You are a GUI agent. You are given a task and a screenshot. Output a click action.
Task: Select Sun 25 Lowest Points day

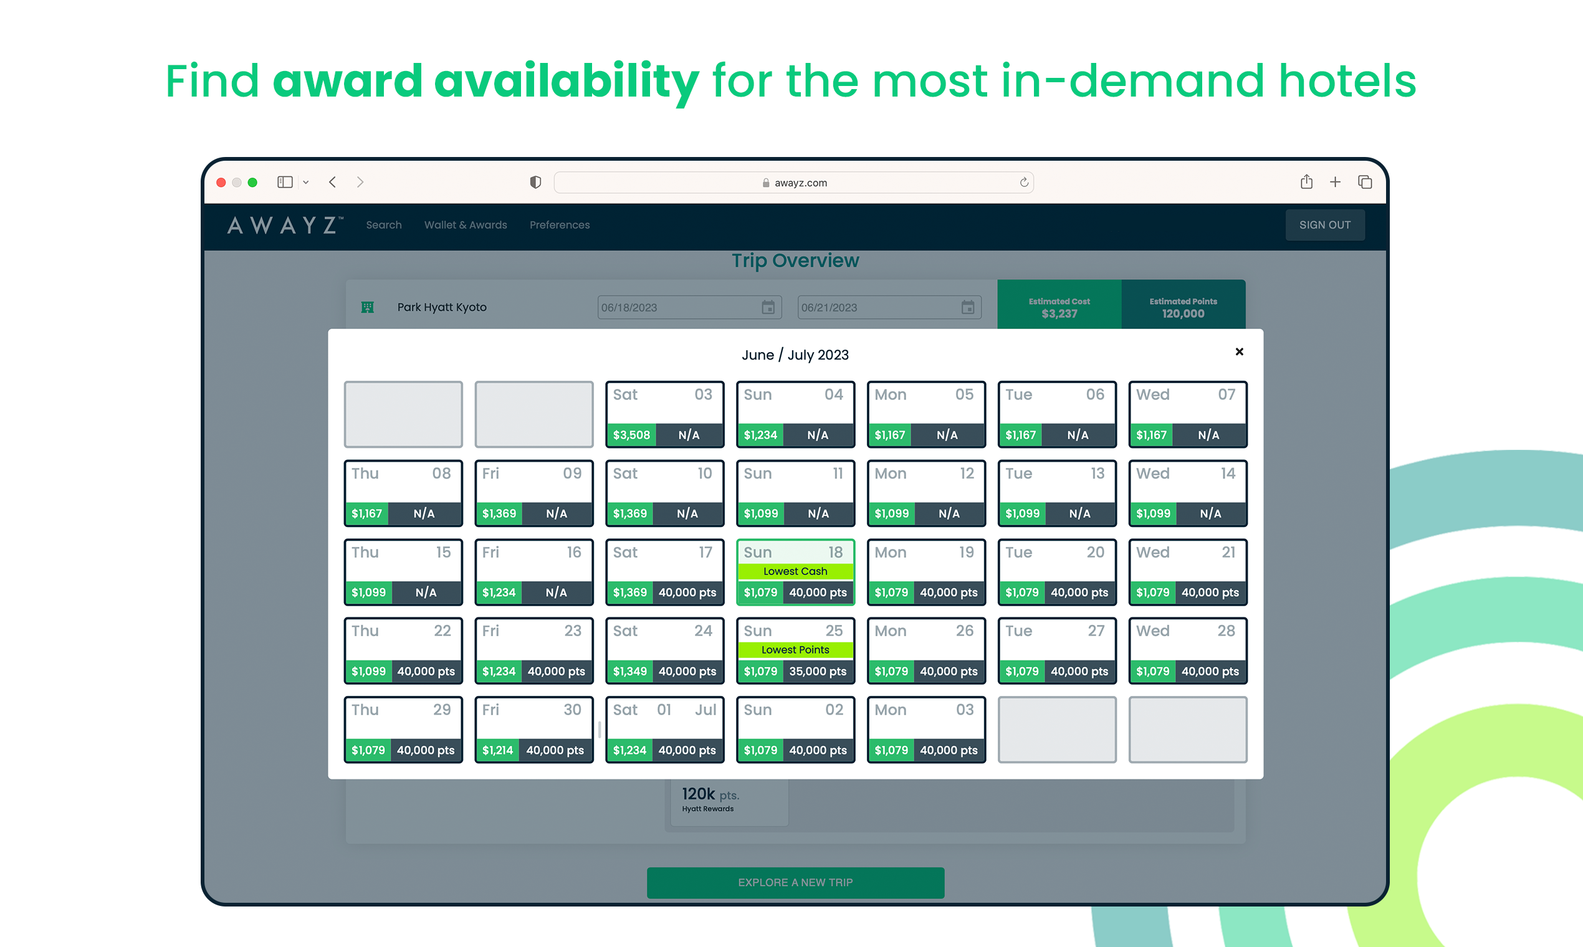pyautogui.click(x=795, y=651)
